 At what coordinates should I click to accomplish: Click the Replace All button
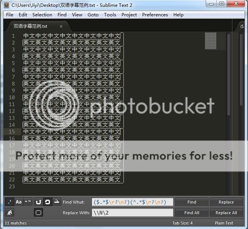click(226, 213)
